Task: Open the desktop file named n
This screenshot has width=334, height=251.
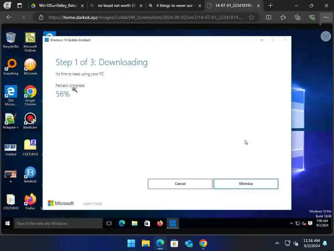Action: [11, 176]
